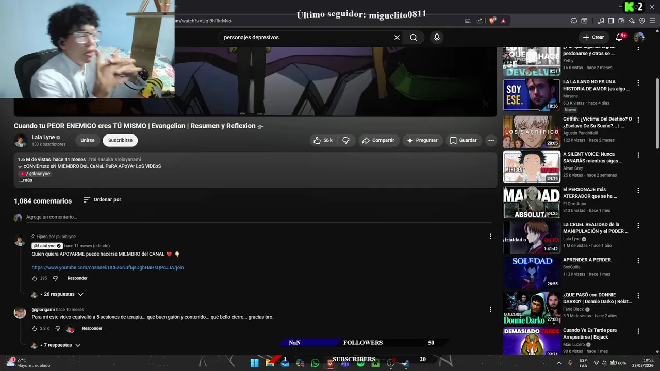This screenshot has height=371, width=660.
Task: Expand the description with ...más
Action: click(26, 180)
